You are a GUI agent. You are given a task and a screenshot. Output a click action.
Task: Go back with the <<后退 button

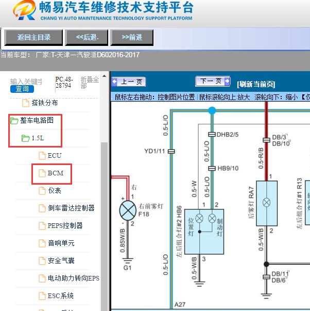pyautogui.click(x=87, y=38)
